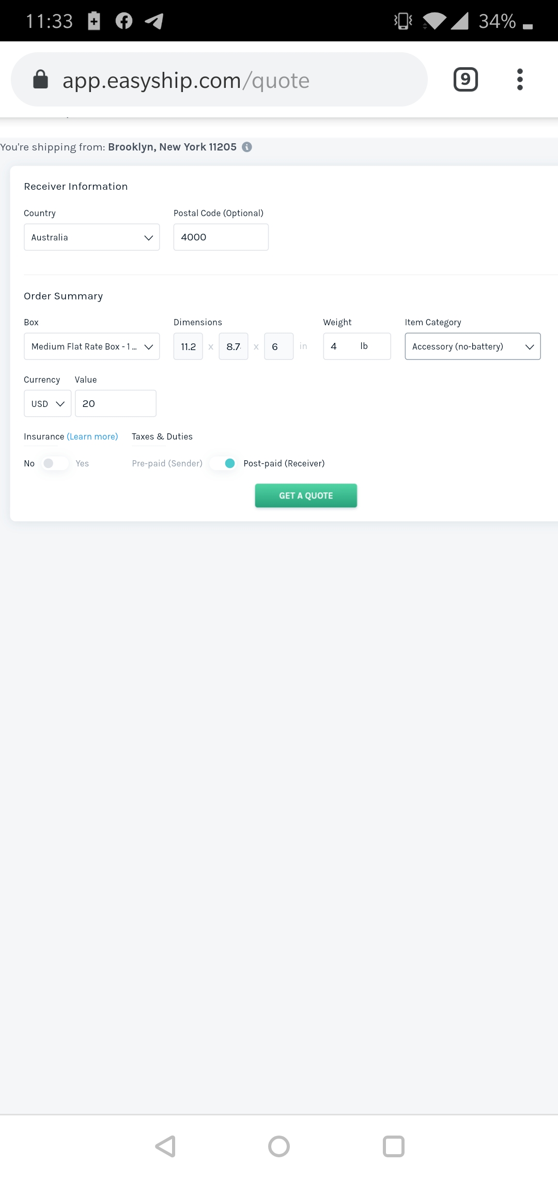The height and width of the screenshot is (1179, 558).
Task: Tap the padlock site security icon
Action: click(x=40, y=80)
